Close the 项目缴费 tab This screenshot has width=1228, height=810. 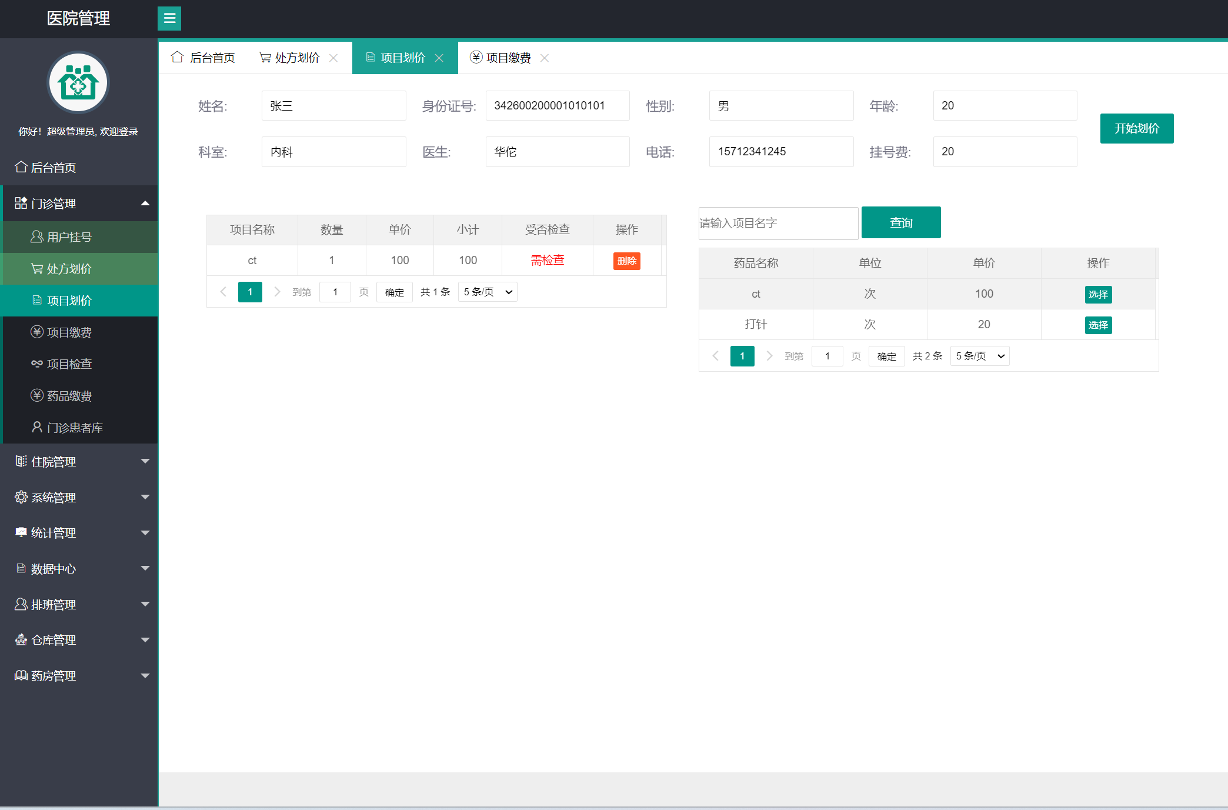[545, 58]
